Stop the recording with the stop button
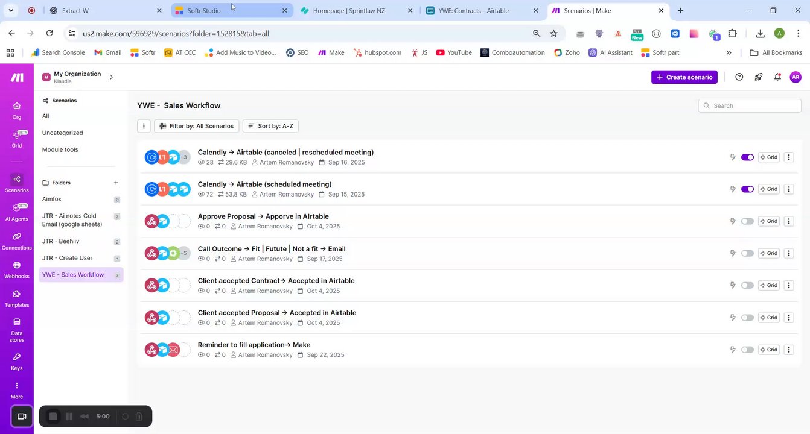Screen dimensions: 810x434 point(53,416)
